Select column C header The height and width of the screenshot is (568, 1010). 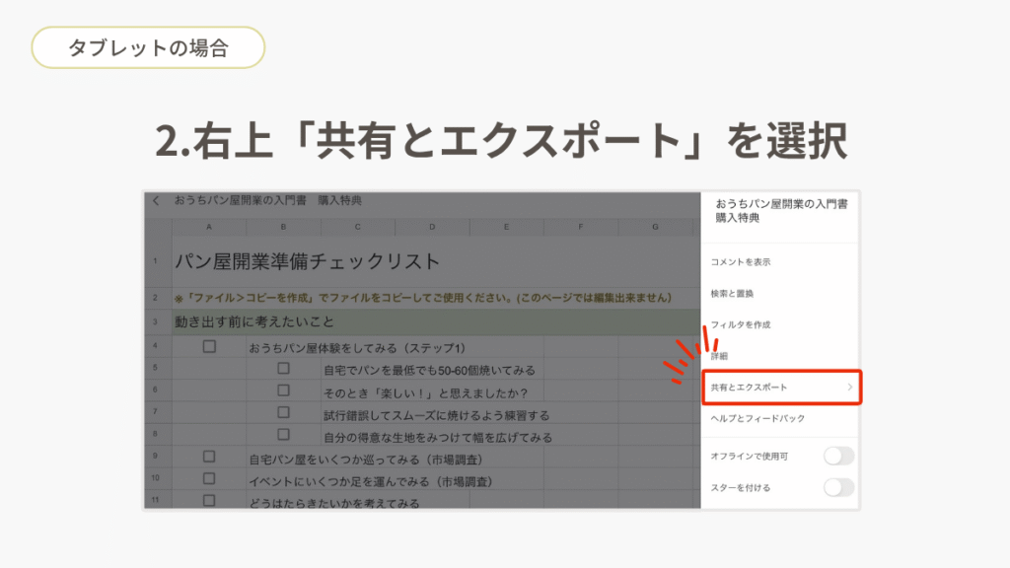pyautogui.click(x=357, y=227)
